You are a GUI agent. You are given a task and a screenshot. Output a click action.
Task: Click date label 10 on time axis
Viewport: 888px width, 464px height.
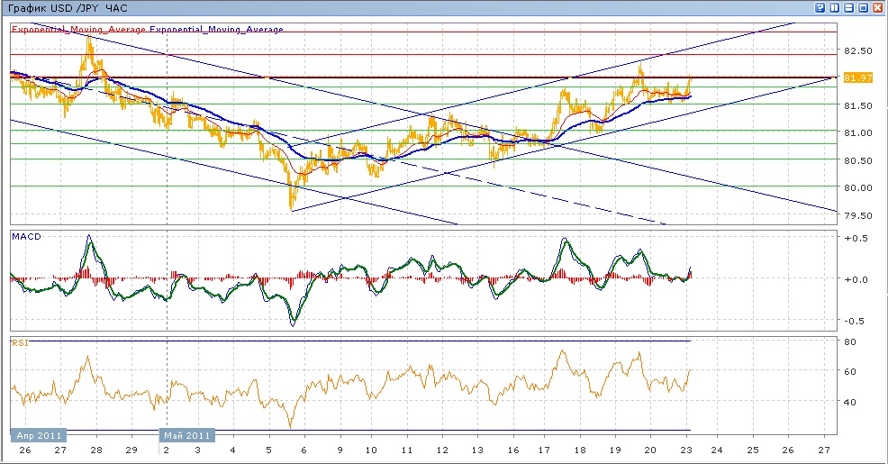371,450
